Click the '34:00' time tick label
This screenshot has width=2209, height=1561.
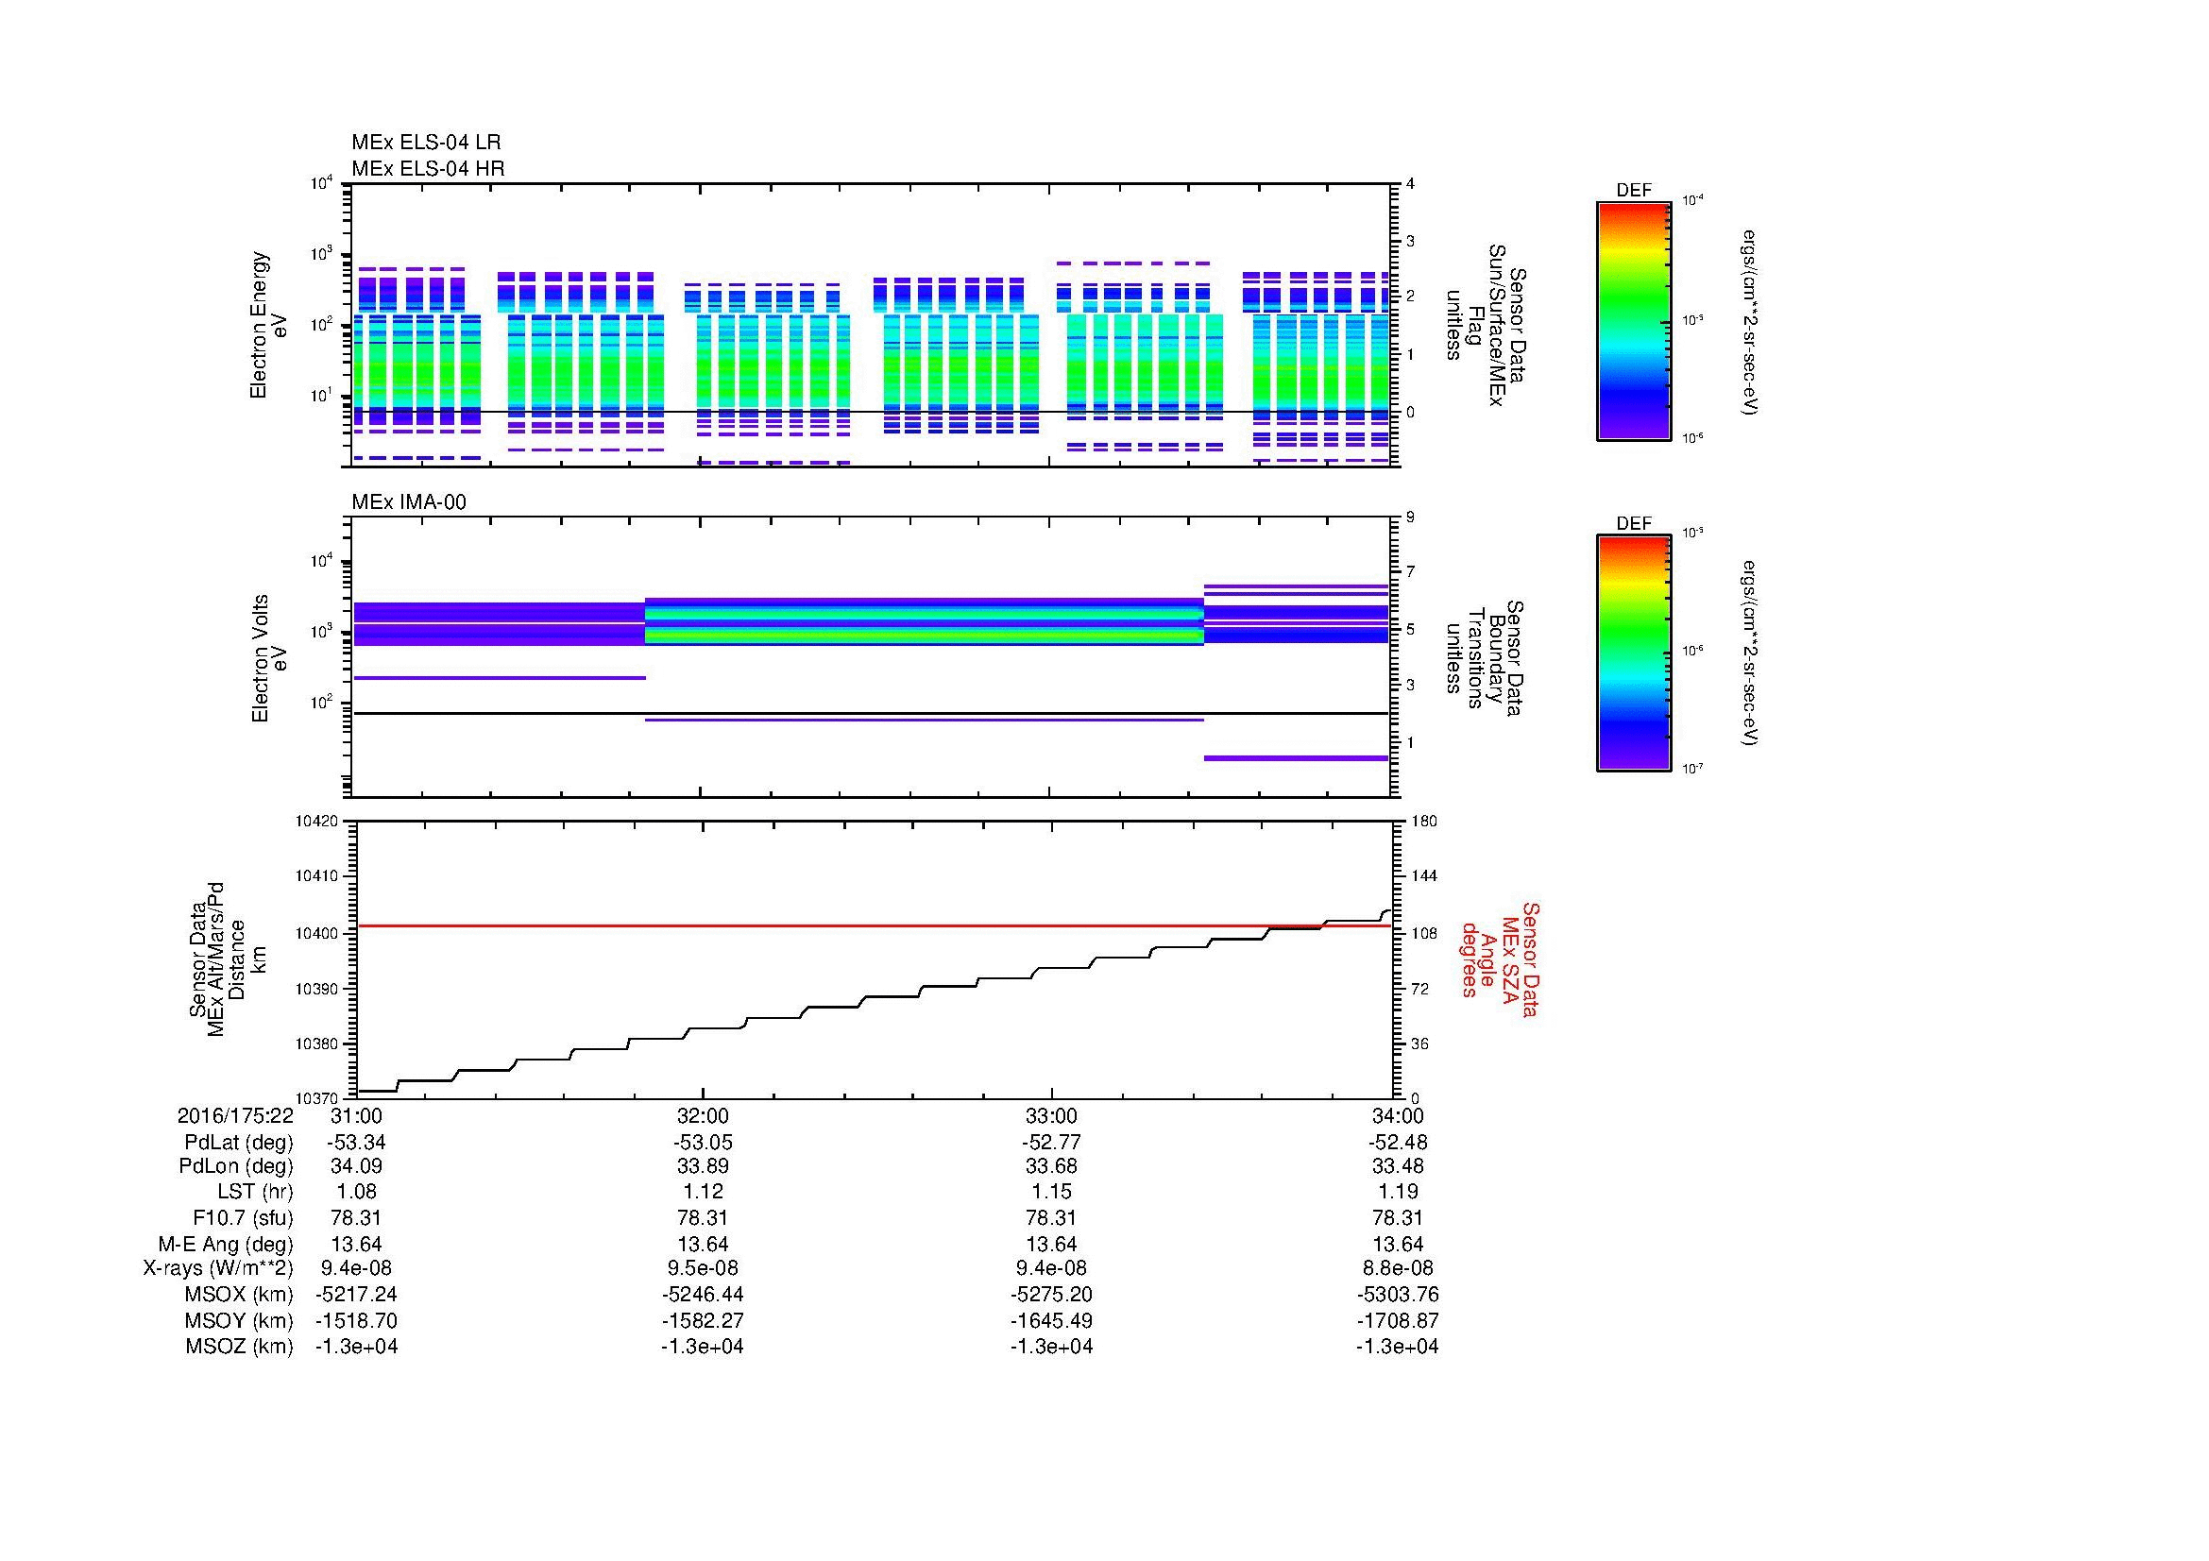1397,1115
